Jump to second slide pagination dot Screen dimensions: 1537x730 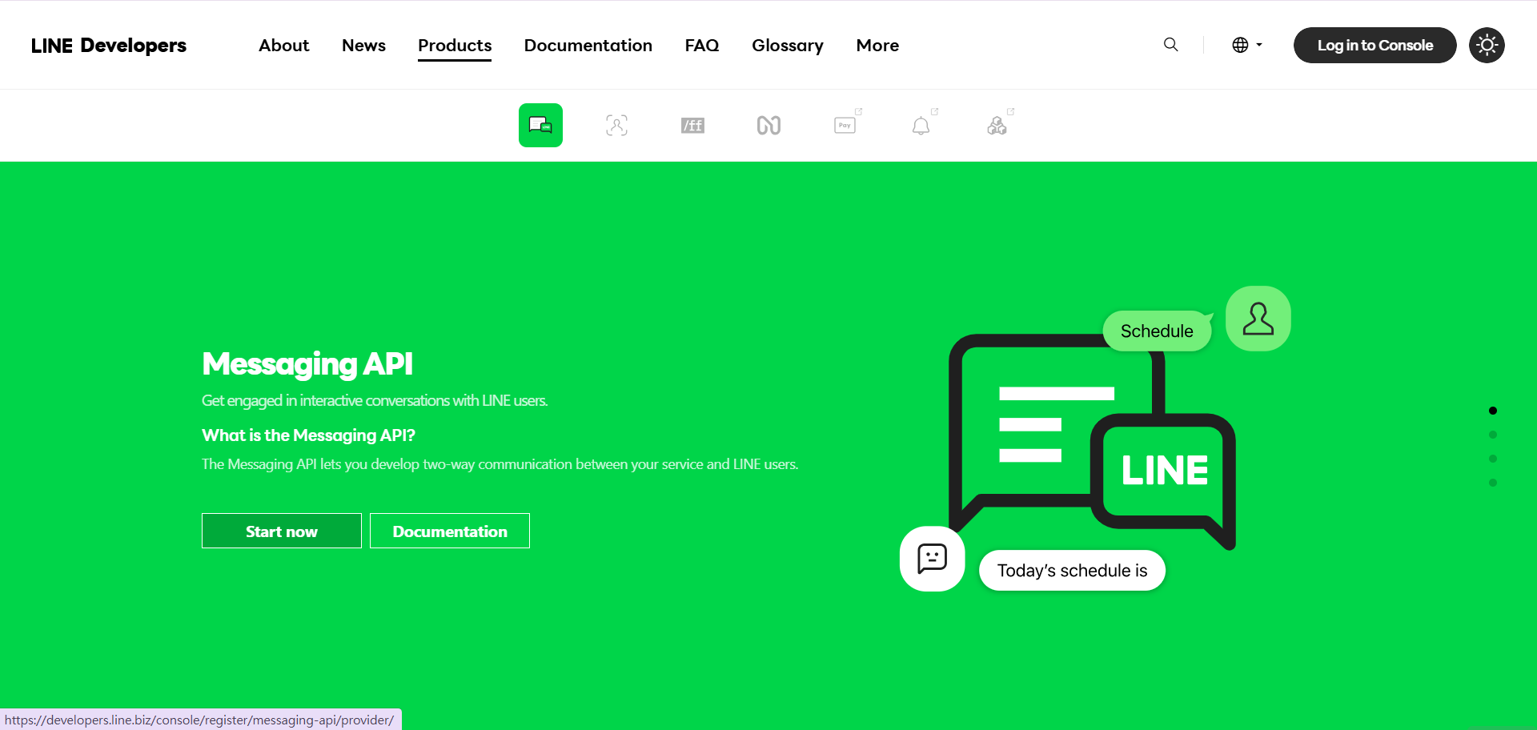point(1493,435)
